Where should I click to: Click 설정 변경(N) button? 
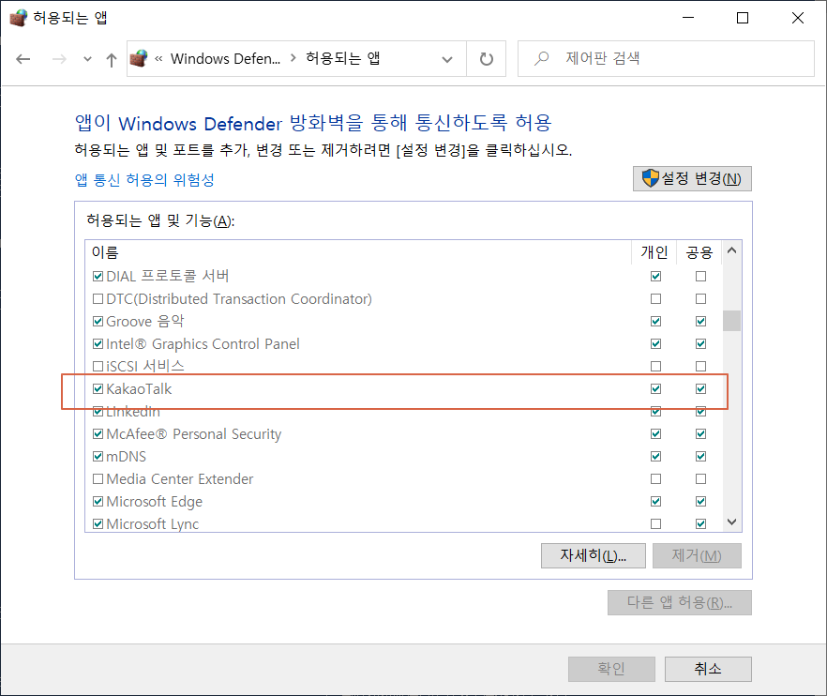(x=692, y=179)
